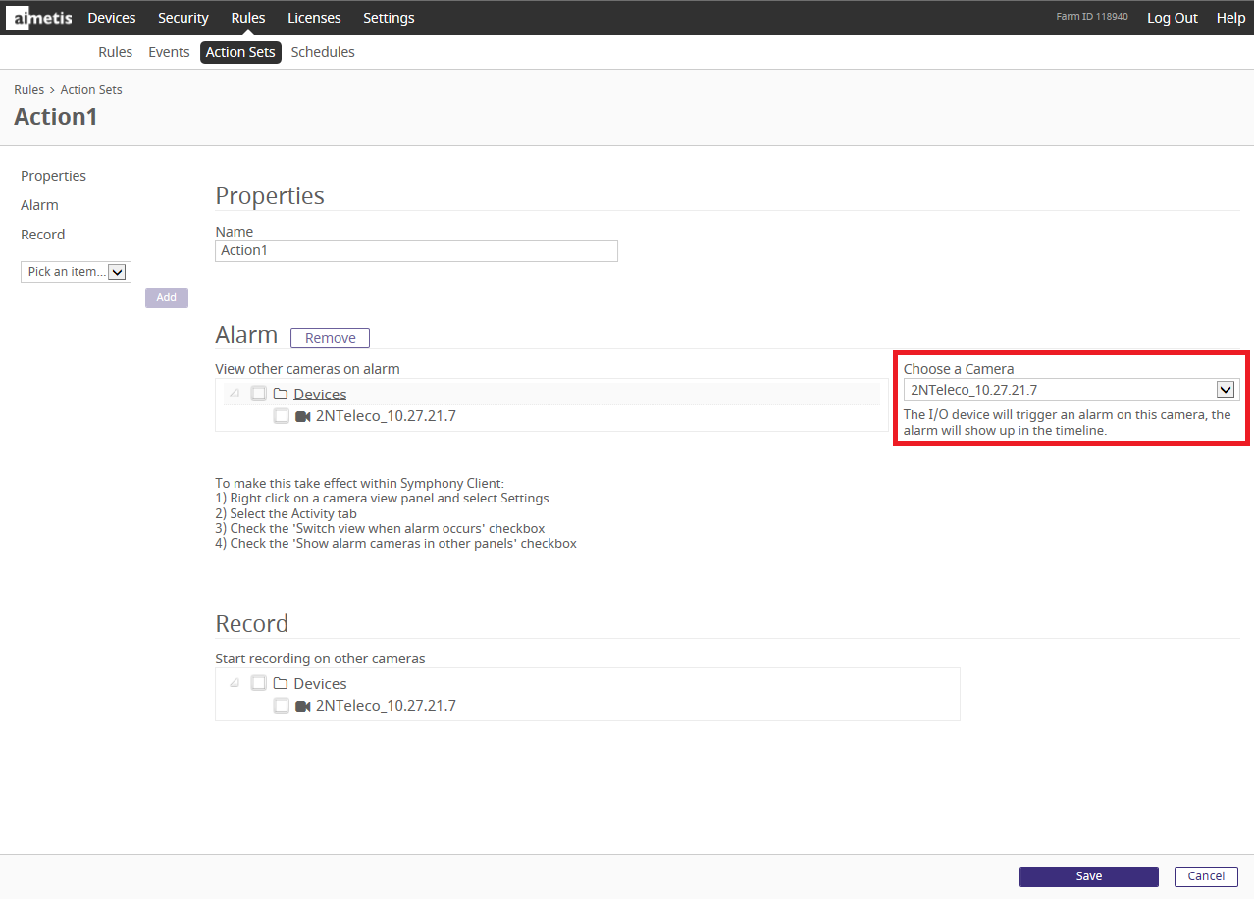
Task: Switch to the Events tab
Action: pyautogui.click(x=169, y=52)
